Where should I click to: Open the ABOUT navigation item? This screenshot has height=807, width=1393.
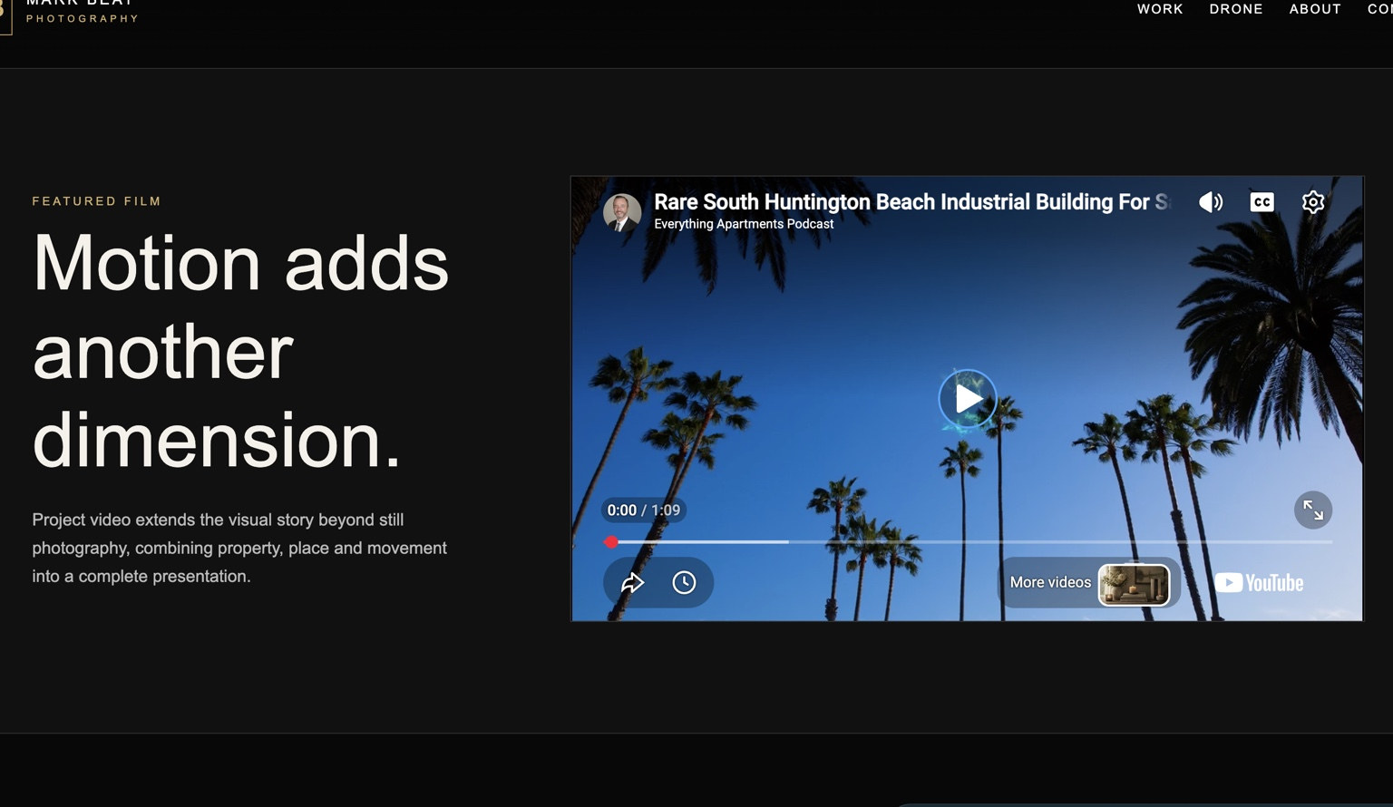1315,9
